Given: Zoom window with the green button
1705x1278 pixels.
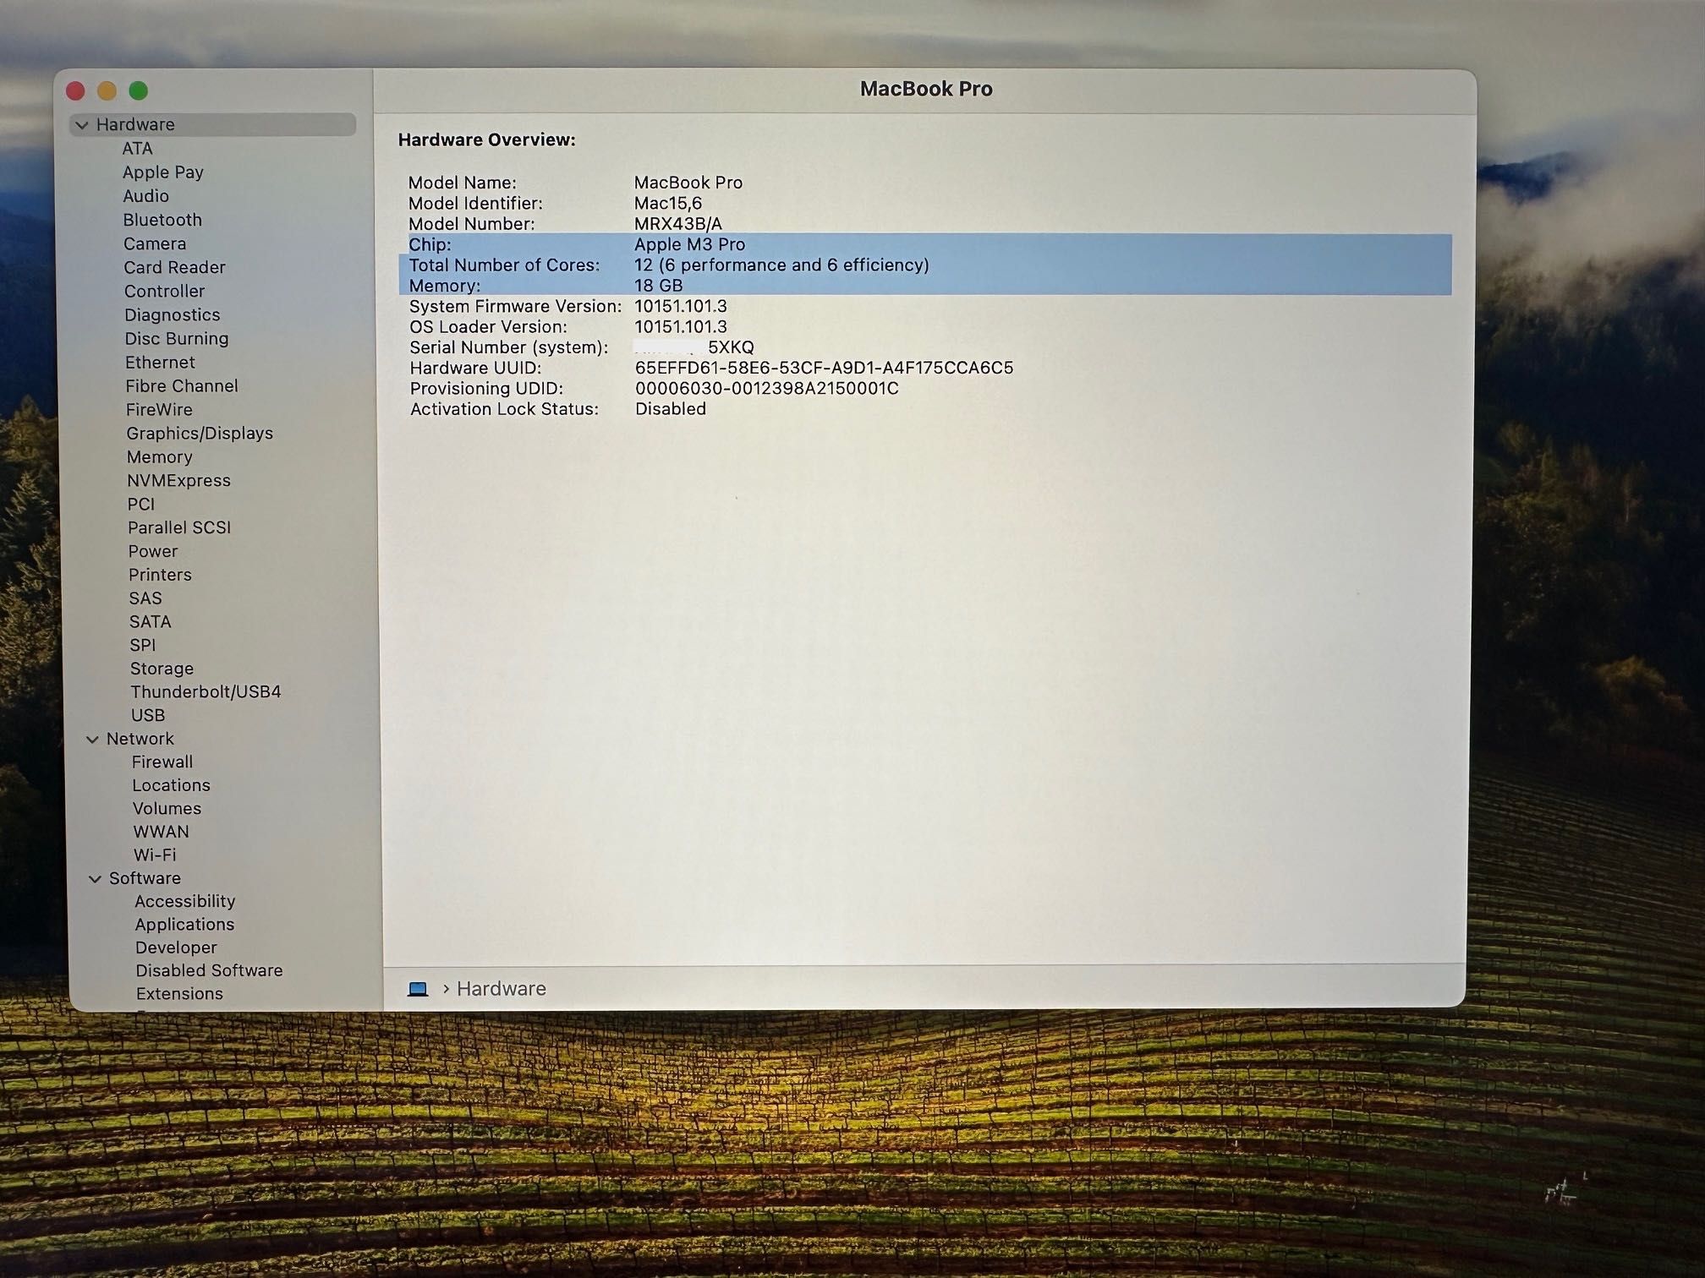Looking at the screenshot, I should (x=139, y=90).
